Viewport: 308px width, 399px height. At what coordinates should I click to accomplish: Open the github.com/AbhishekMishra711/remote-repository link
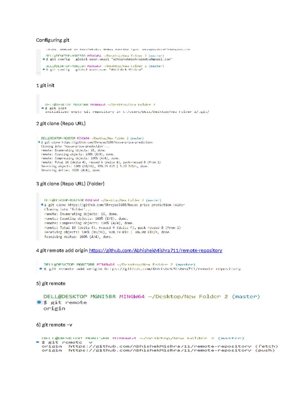tap(156, 250)
